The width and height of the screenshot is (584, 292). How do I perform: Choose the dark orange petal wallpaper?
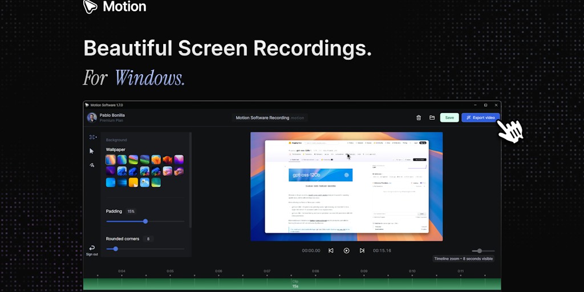[x=167, y=160]
